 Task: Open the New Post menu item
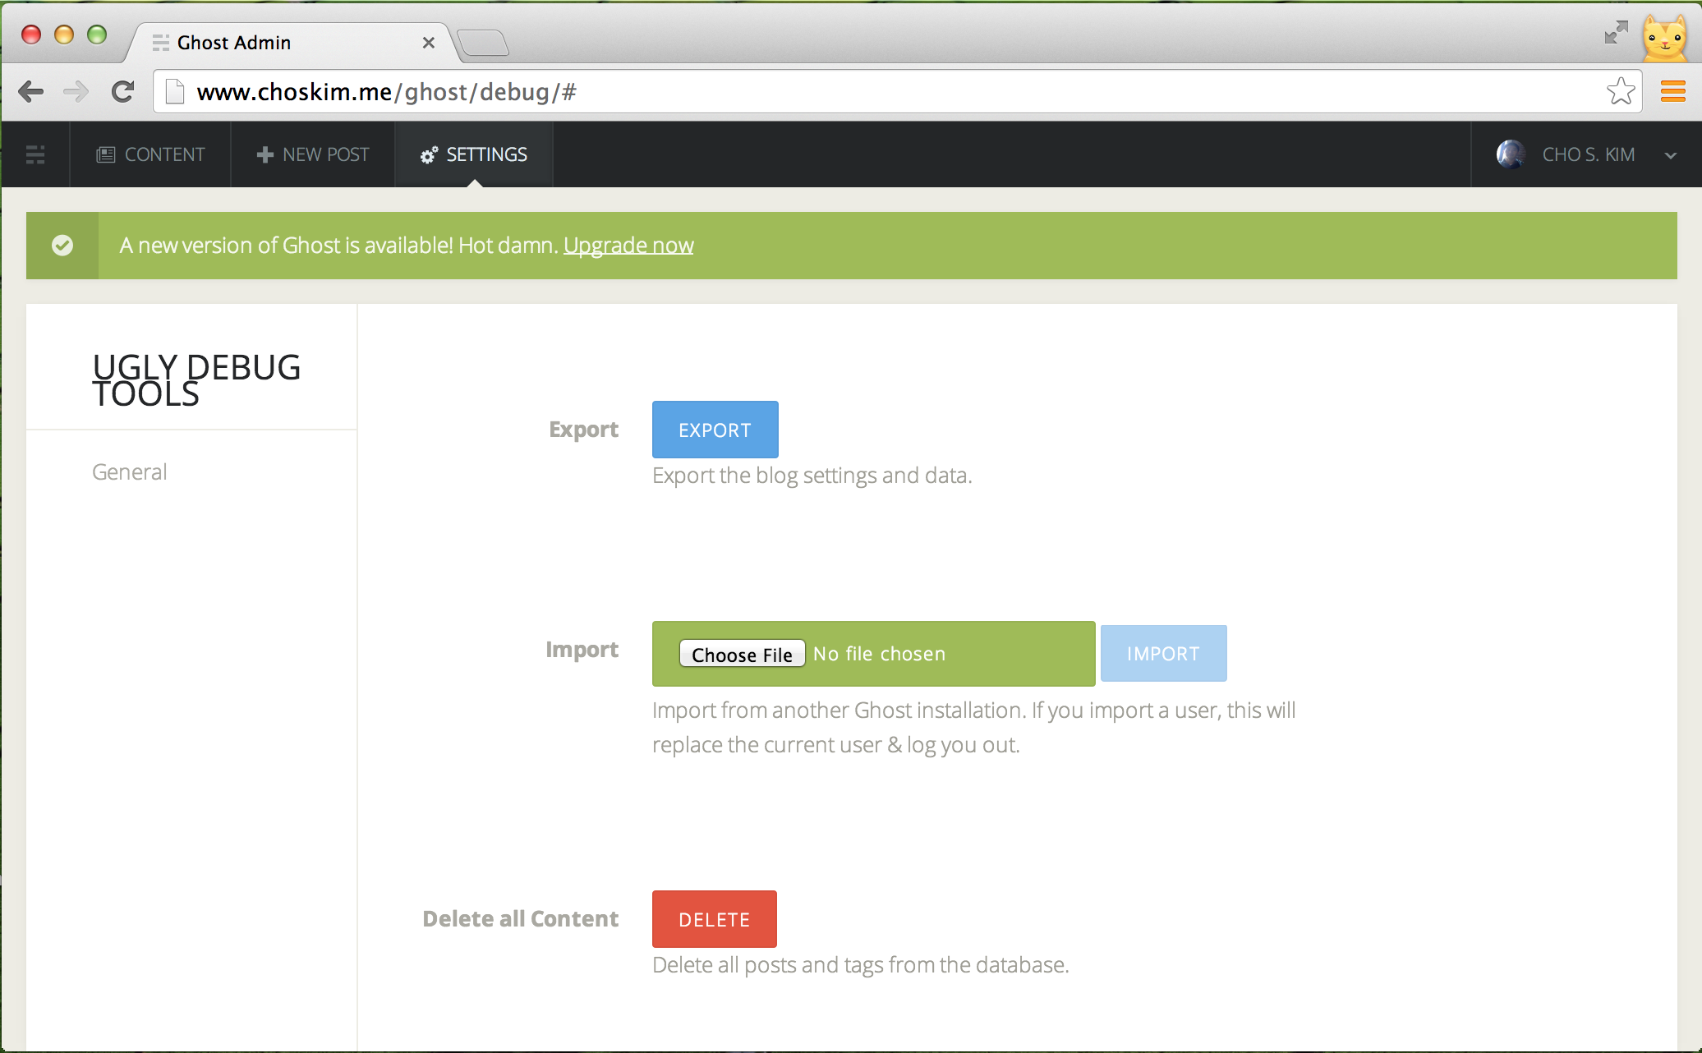click(313, 154)
